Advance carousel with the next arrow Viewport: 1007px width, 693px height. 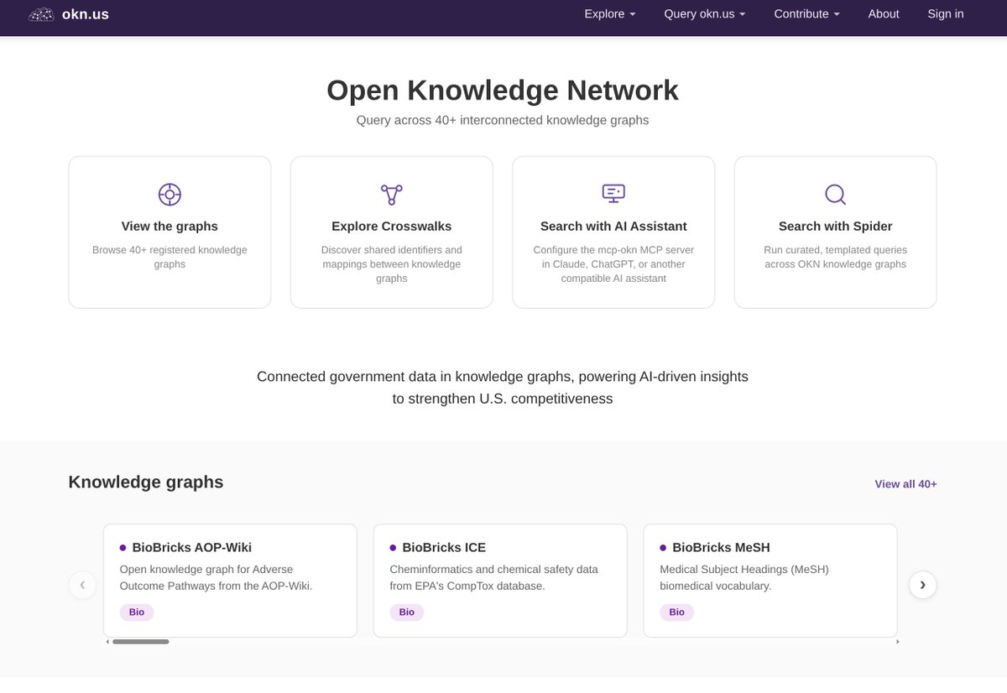pyautogui.click(x=922, y=585)
